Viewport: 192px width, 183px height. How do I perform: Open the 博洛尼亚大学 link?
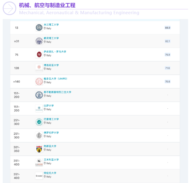51,65
